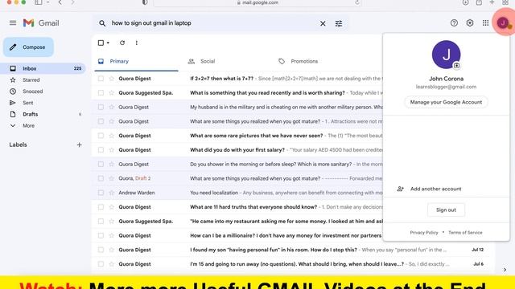Open the Safari share icon
The height and width of the screenshot is (289, 515).
tap(479, 2)
